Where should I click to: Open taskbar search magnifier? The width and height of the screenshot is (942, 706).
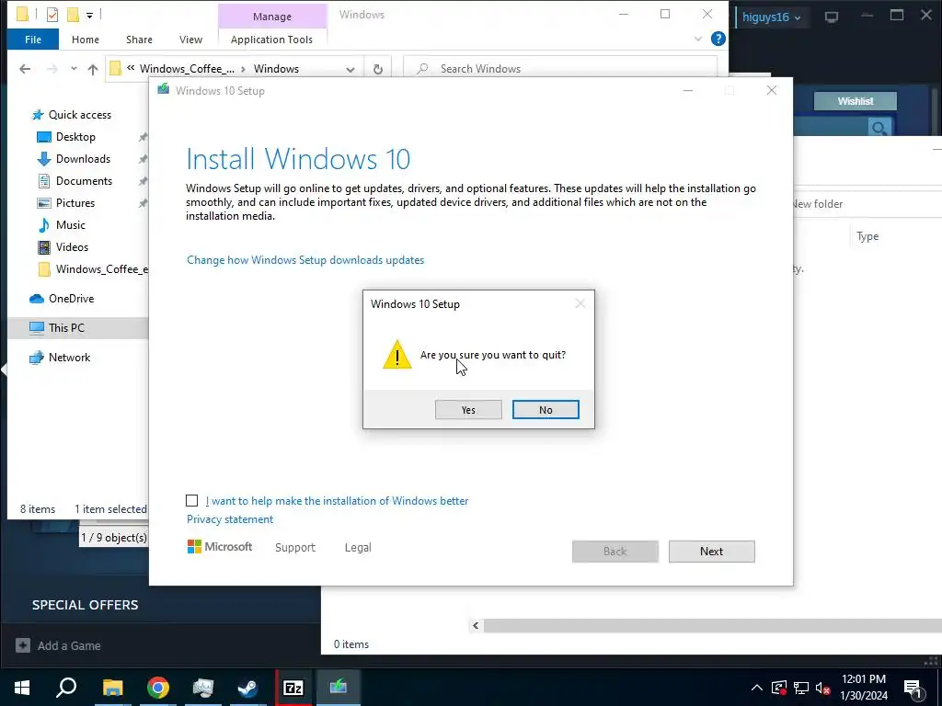click(66, 688)
